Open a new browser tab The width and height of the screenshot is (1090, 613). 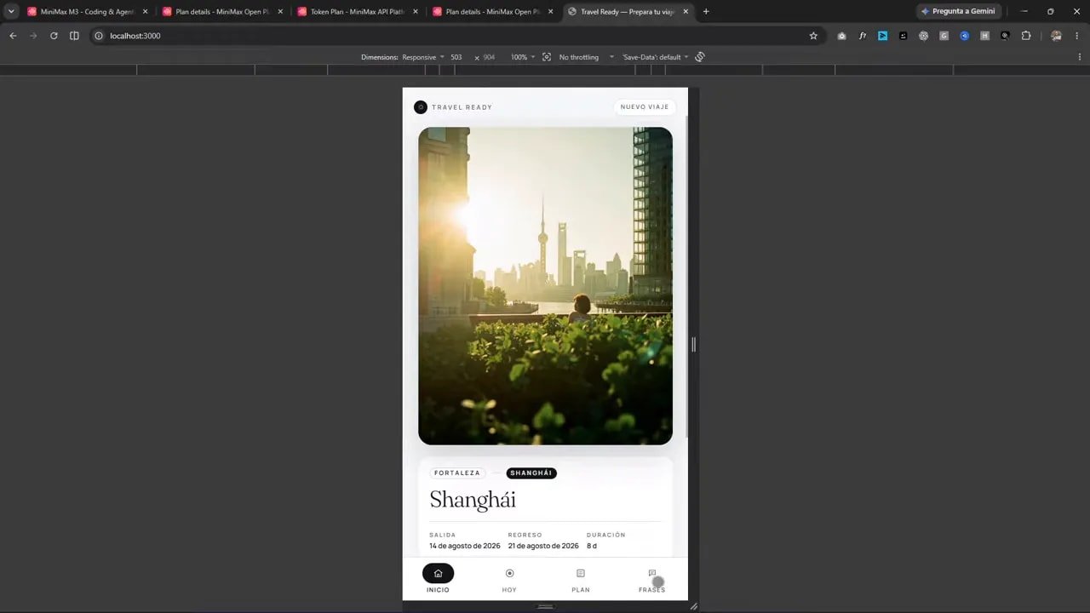tap(706, 12)
